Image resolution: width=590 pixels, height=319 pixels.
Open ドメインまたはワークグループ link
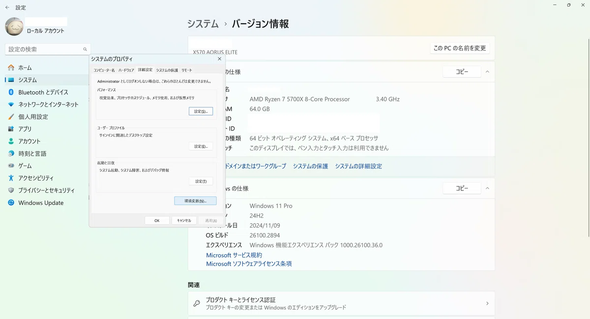pos(255,166)
